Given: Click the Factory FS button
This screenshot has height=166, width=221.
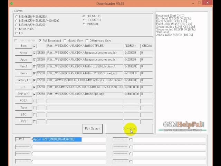Looking at the screenshot, I should click(23, 80).
